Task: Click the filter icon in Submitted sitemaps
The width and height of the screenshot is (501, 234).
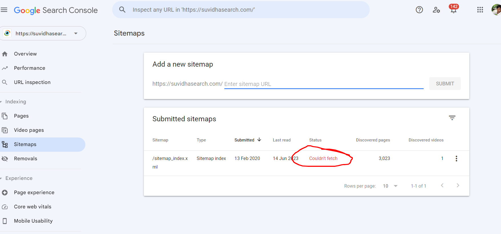Action: point(452,118)
